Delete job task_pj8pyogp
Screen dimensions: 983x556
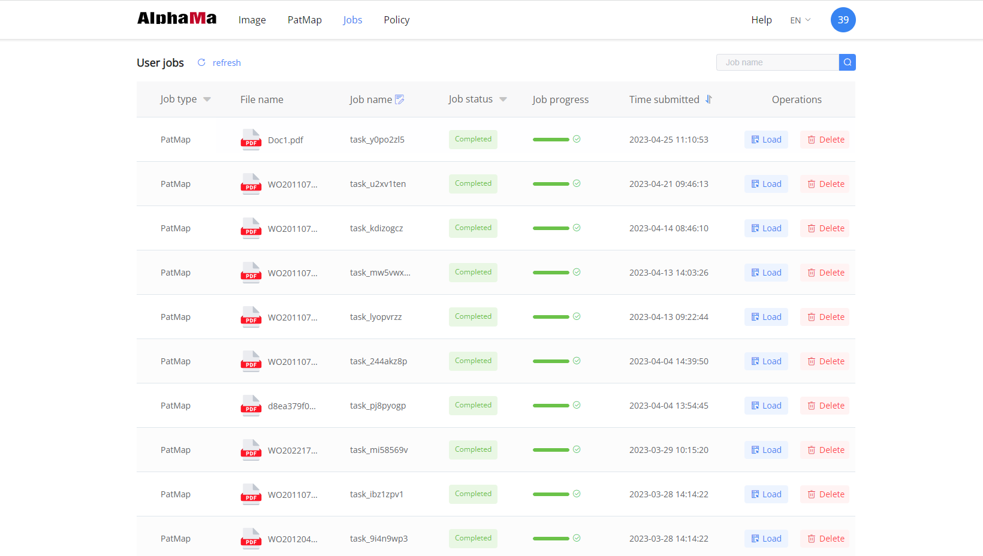click(x=825, y=406)
